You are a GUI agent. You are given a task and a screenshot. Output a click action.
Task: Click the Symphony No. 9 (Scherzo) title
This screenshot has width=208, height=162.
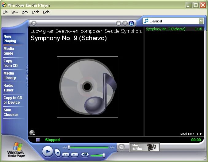pos(69,38)
